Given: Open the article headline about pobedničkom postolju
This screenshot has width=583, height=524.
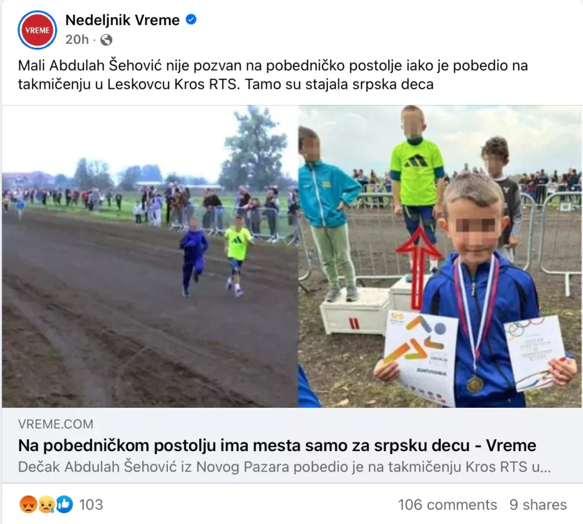Looking at the screenshot, I should pyautogui.click(x=277, y=445).
